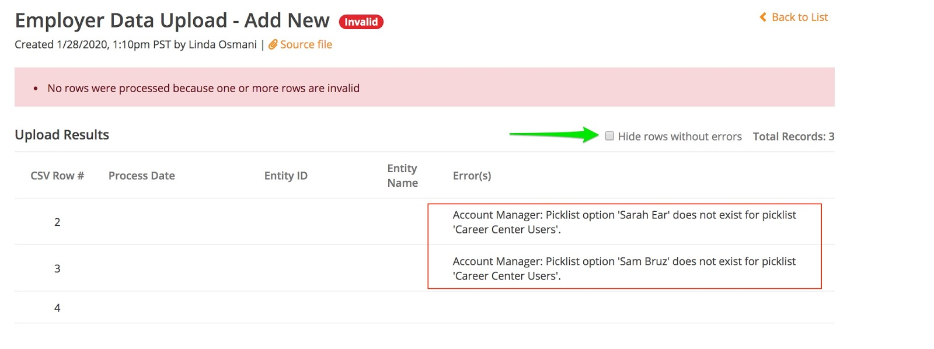Select CSV row number 3
This screenshot has height=349, width=934.
coord(57,269)
